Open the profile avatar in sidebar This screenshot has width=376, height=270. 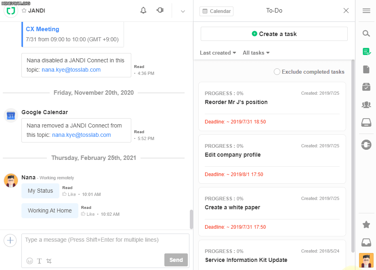pyautogui.click(x=366, y=260)
